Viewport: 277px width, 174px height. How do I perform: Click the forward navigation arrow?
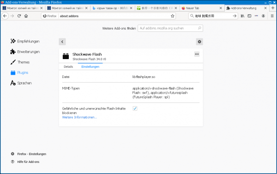(x=12, y=16)
